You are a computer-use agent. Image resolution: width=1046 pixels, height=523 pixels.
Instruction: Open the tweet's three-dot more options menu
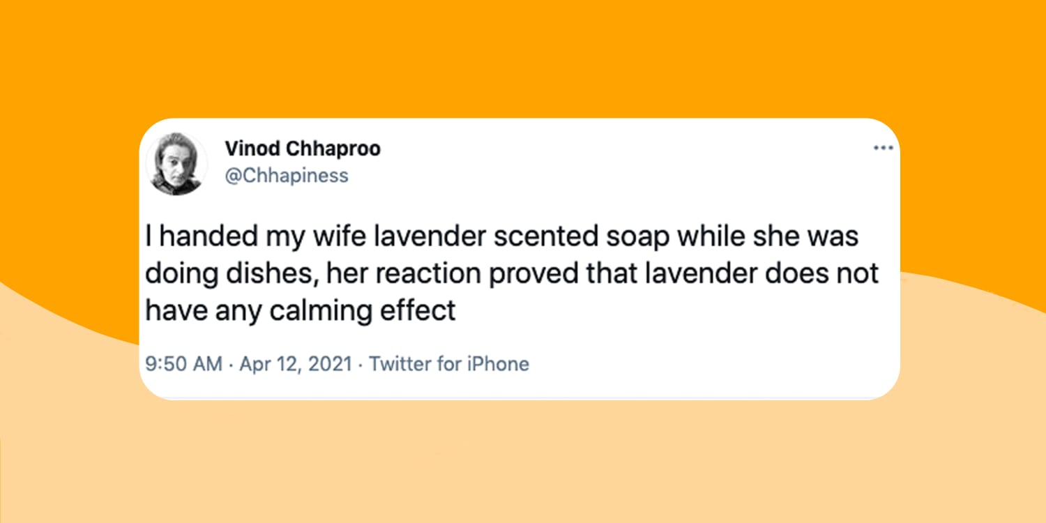point(883,148)
